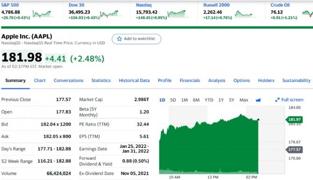
Task: Switch chart range to 1Y
Action: tap(221, 100)
